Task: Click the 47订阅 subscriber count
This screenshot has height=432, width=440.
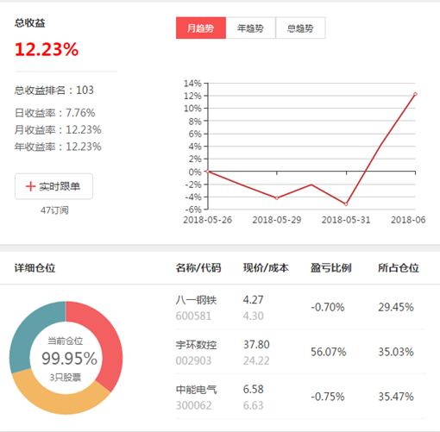Action: tap(54, 210)
